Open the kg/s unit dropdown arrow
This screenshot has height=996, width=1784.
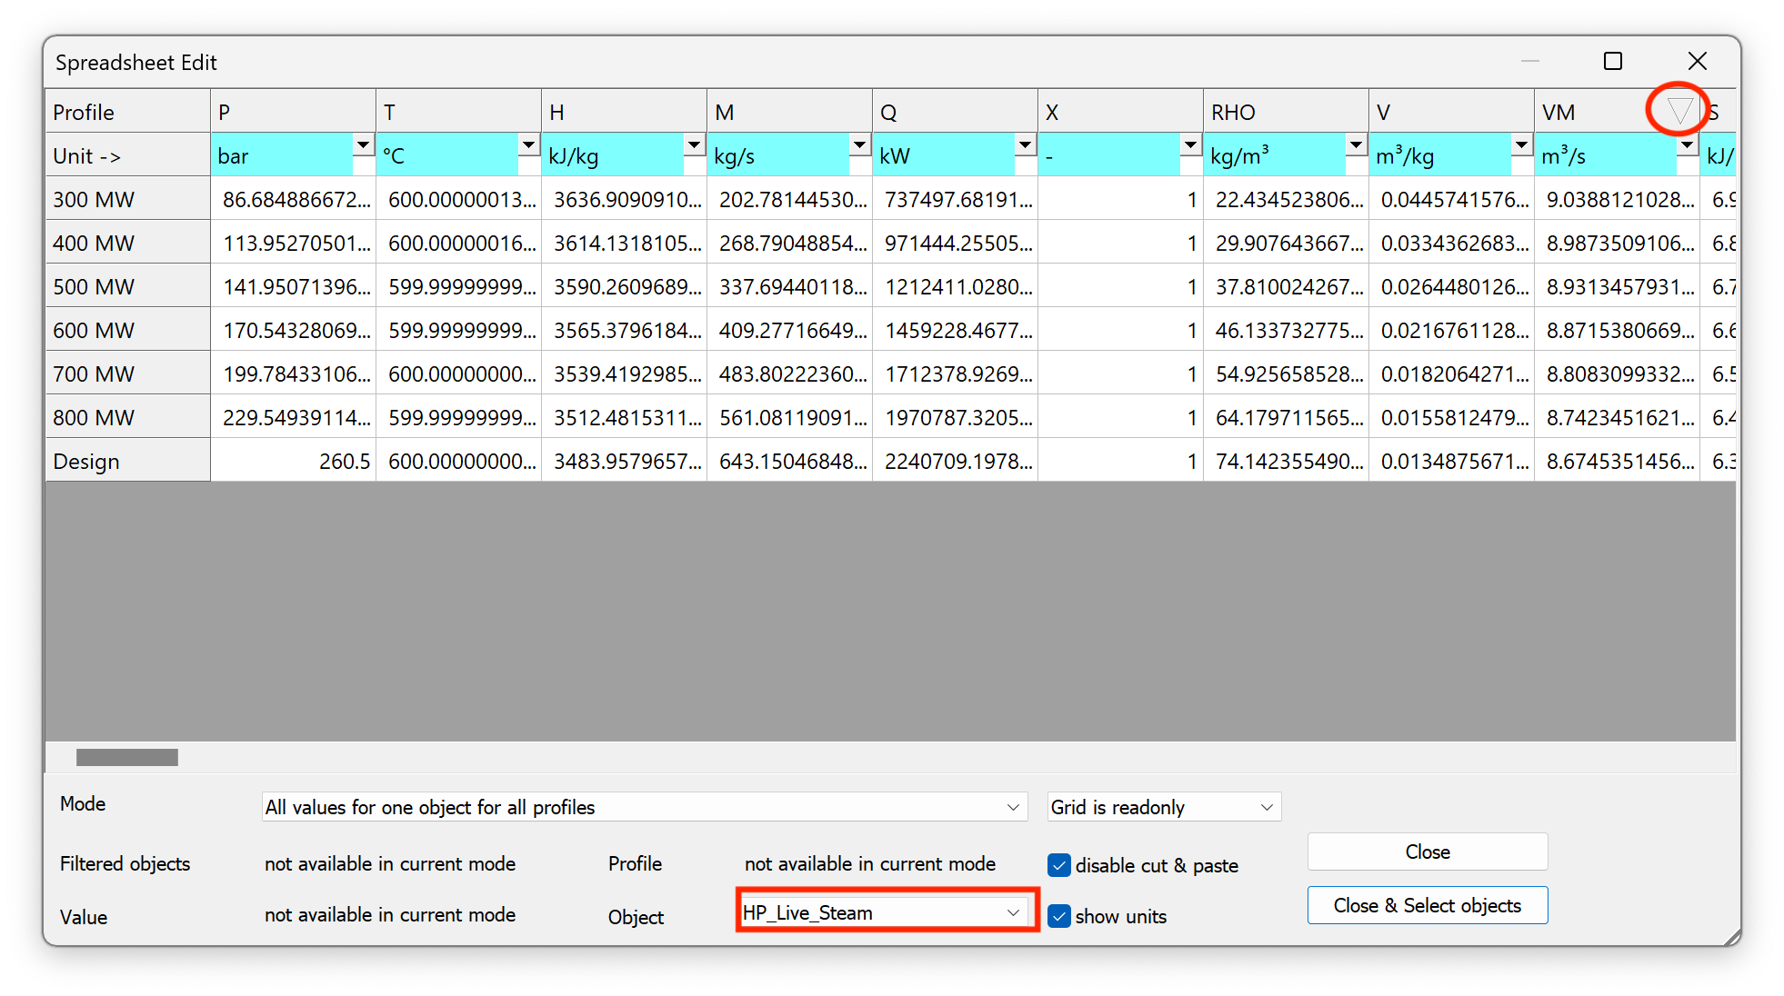point(859,145)
